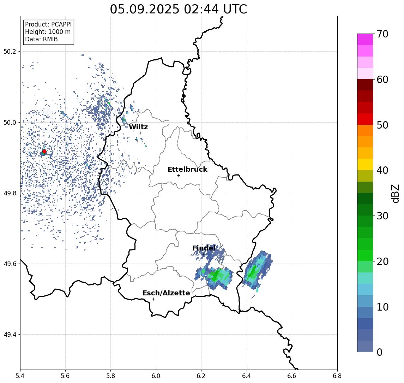
Task: Click the colorbar tick label 0
Action: (380, 352)
